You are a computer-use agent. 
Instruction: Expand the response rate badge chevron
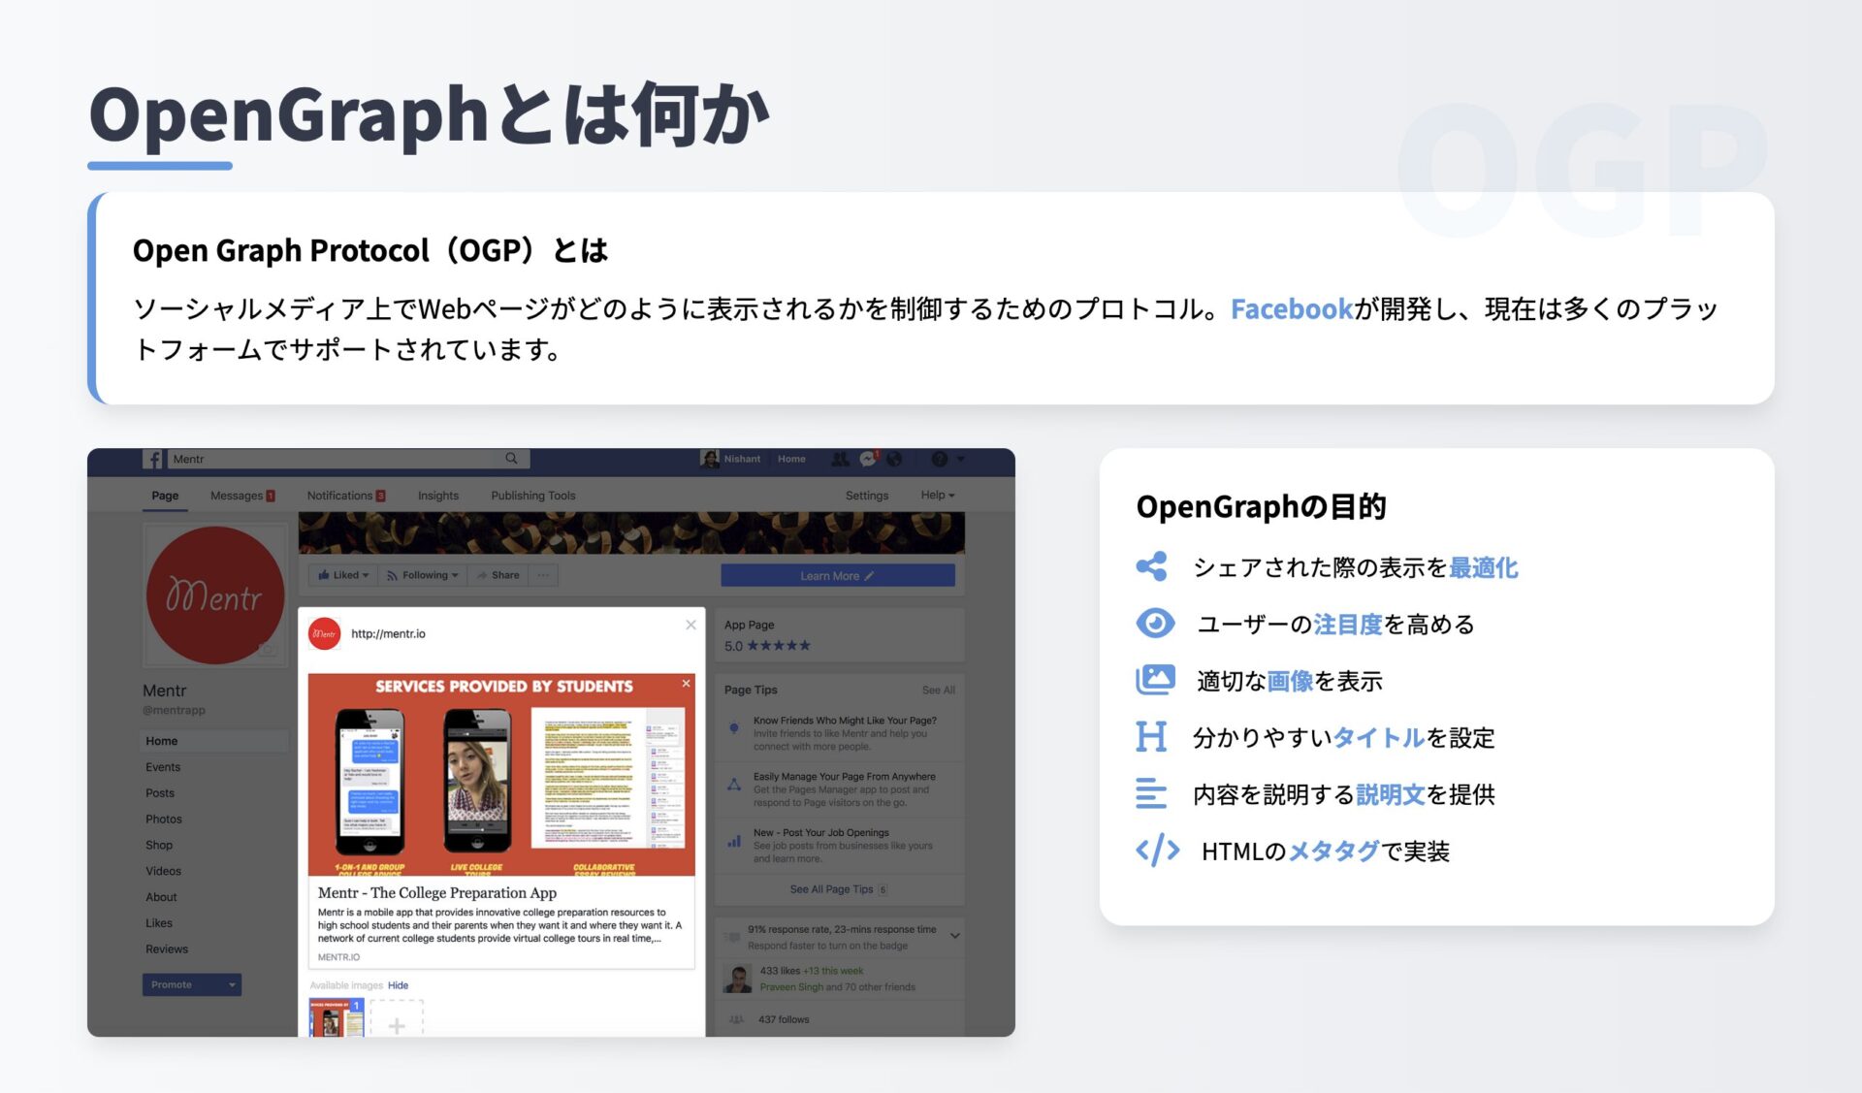[x=956, y=937]
